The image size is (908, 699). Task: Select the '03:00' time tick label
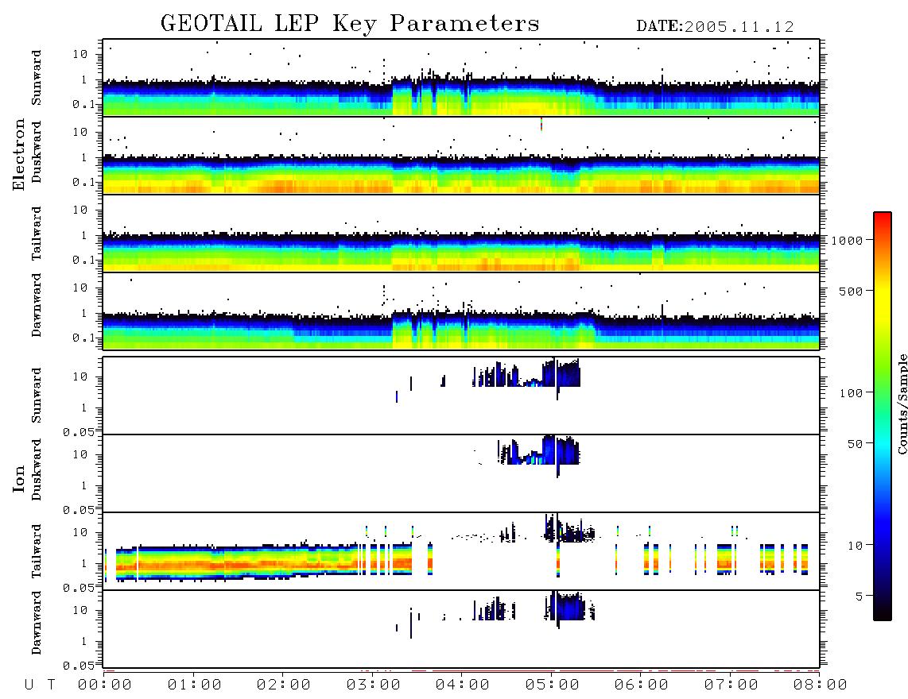[x=374, y=685]
